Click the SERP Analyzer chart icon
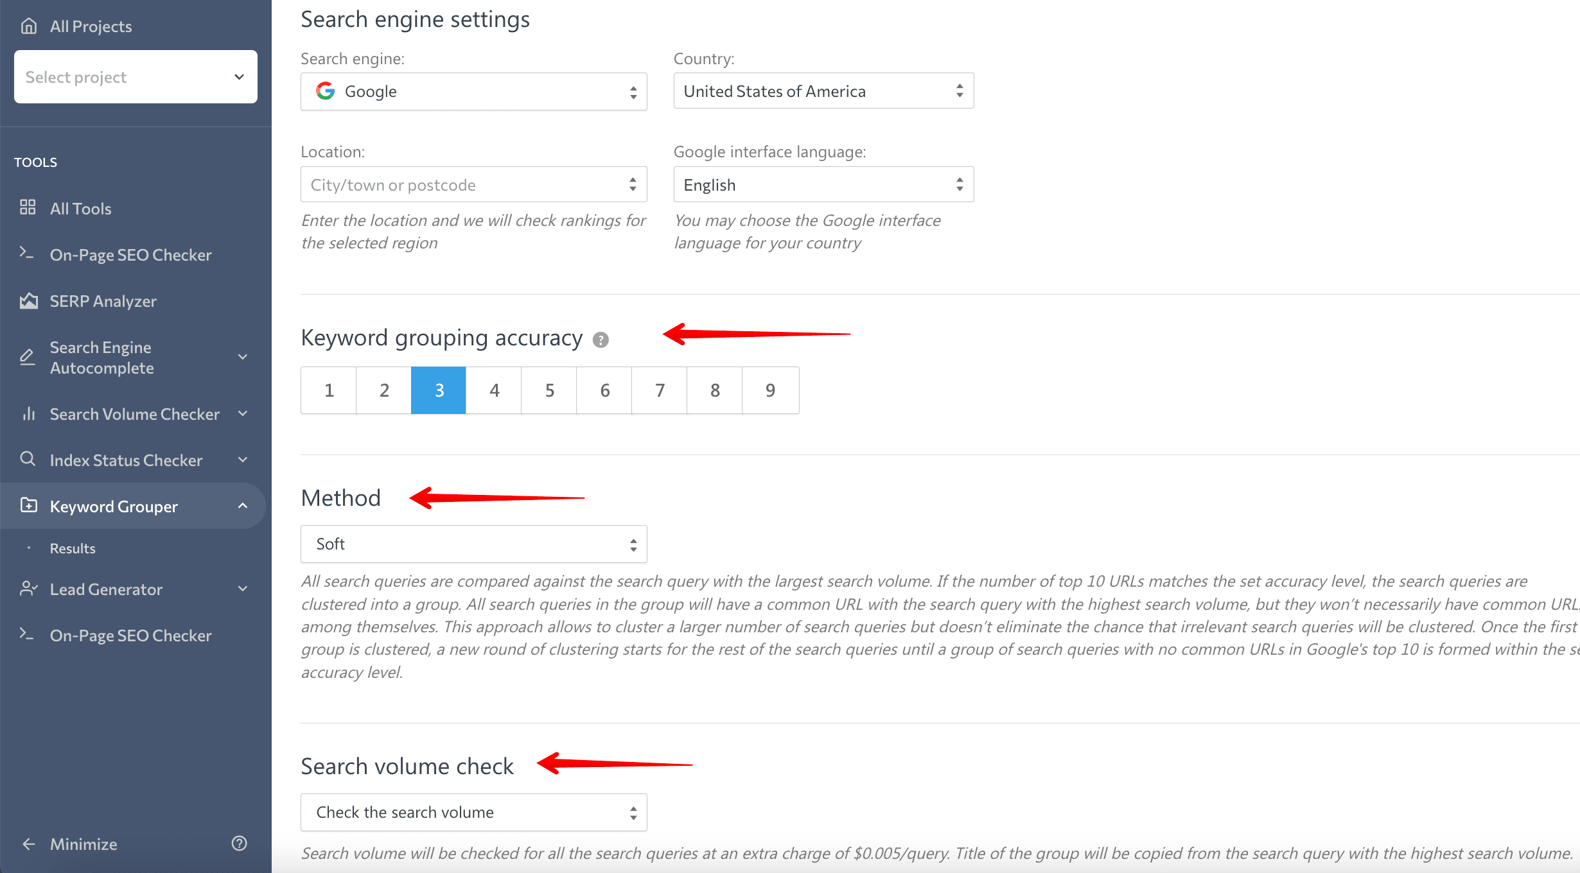The width and height of the screenshot is (1580, 873). click(x=28, y=300)
